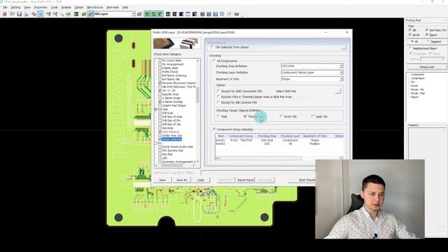This screenshot has width=448, height=252.
Task: Select the Item01 row in group table
Action: 279,140
